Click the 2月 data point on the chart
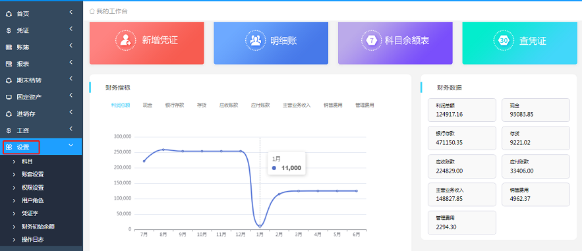Image resolution: width=582 pixels, height=251 pixels. 279,194
